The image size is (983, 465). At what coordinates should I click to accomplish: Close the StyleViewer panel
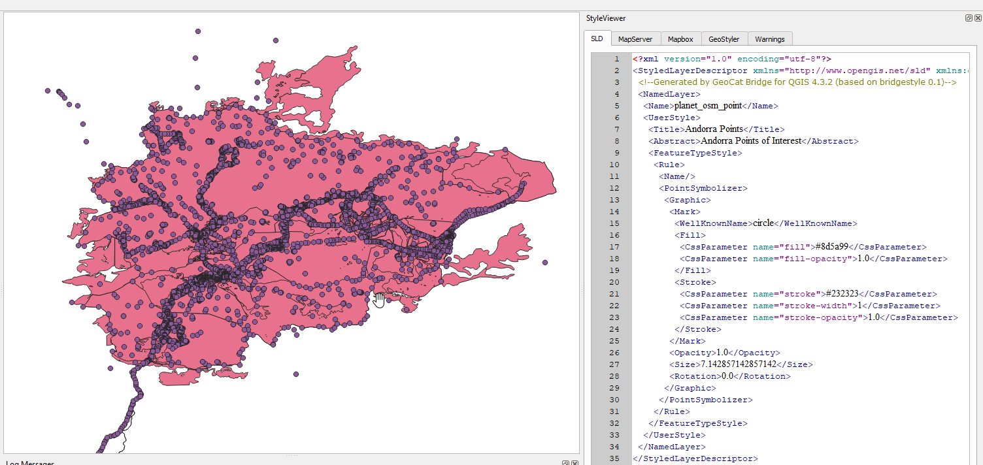978,18
